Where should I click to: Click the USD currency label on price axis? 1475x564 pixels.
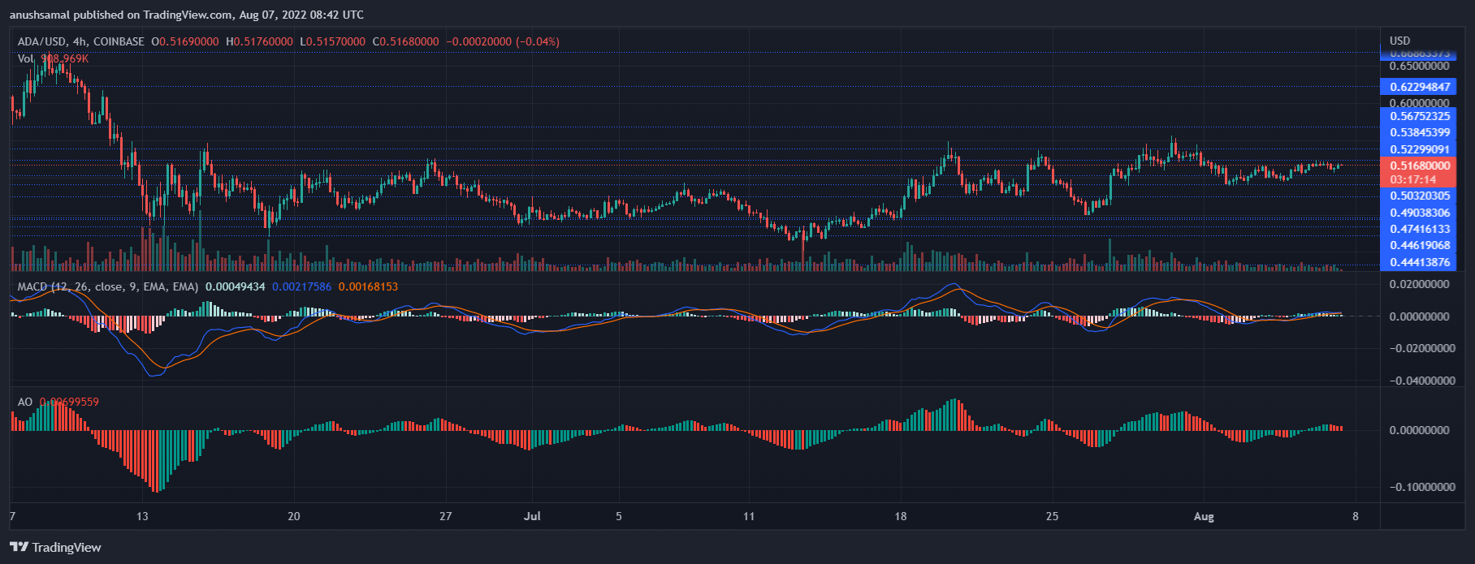pos(1399,41)
